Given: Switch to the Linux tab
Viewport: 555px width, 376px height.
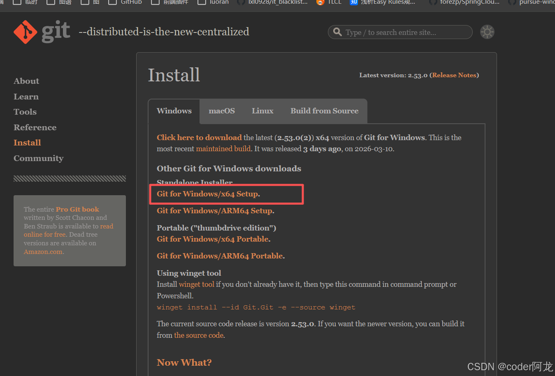Looking at the screenshot, I should tap(262, 111).
